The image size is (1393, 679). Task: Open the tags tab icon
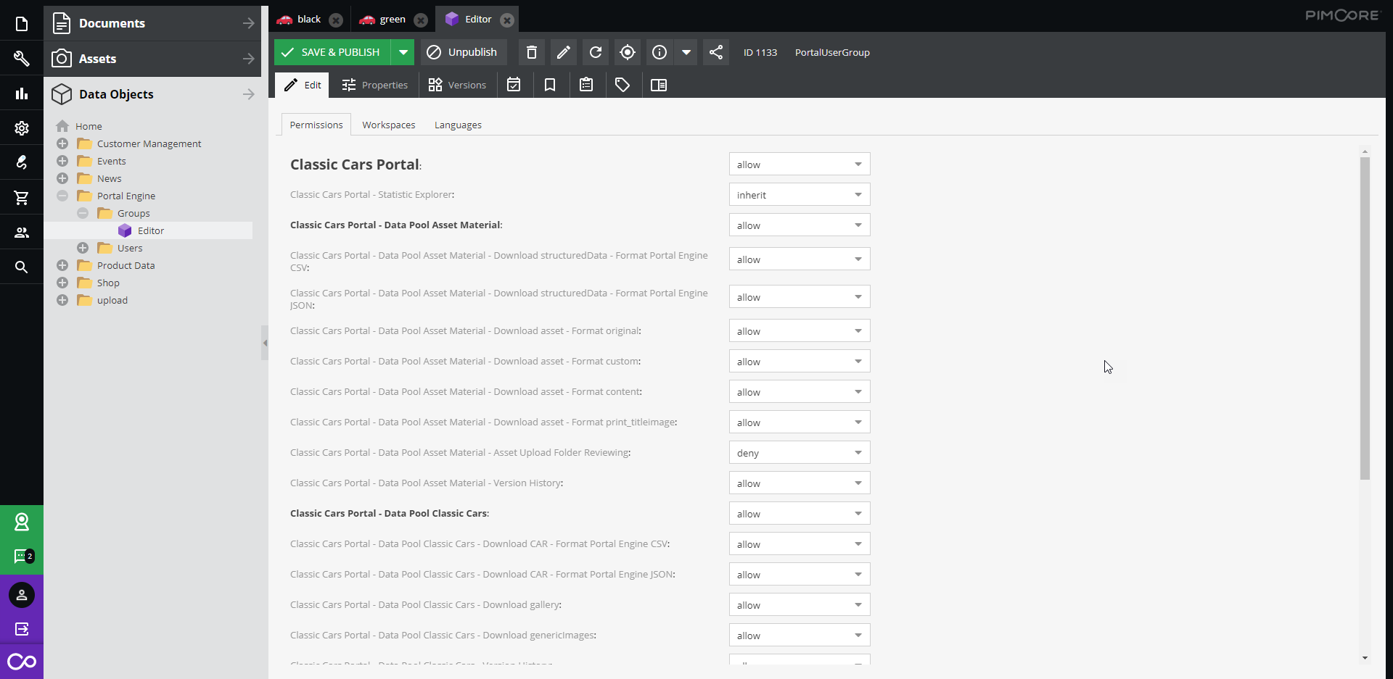click(622, 85)
